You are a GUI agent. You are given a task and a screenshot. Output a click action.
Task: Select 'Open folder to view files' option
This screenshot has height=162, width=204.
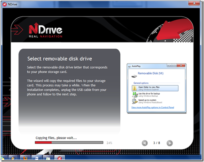coord(155,88)
